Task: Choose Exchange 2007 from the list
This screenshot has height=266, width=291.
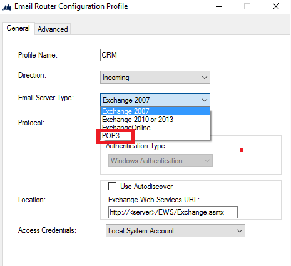Action: coord(155,111)
